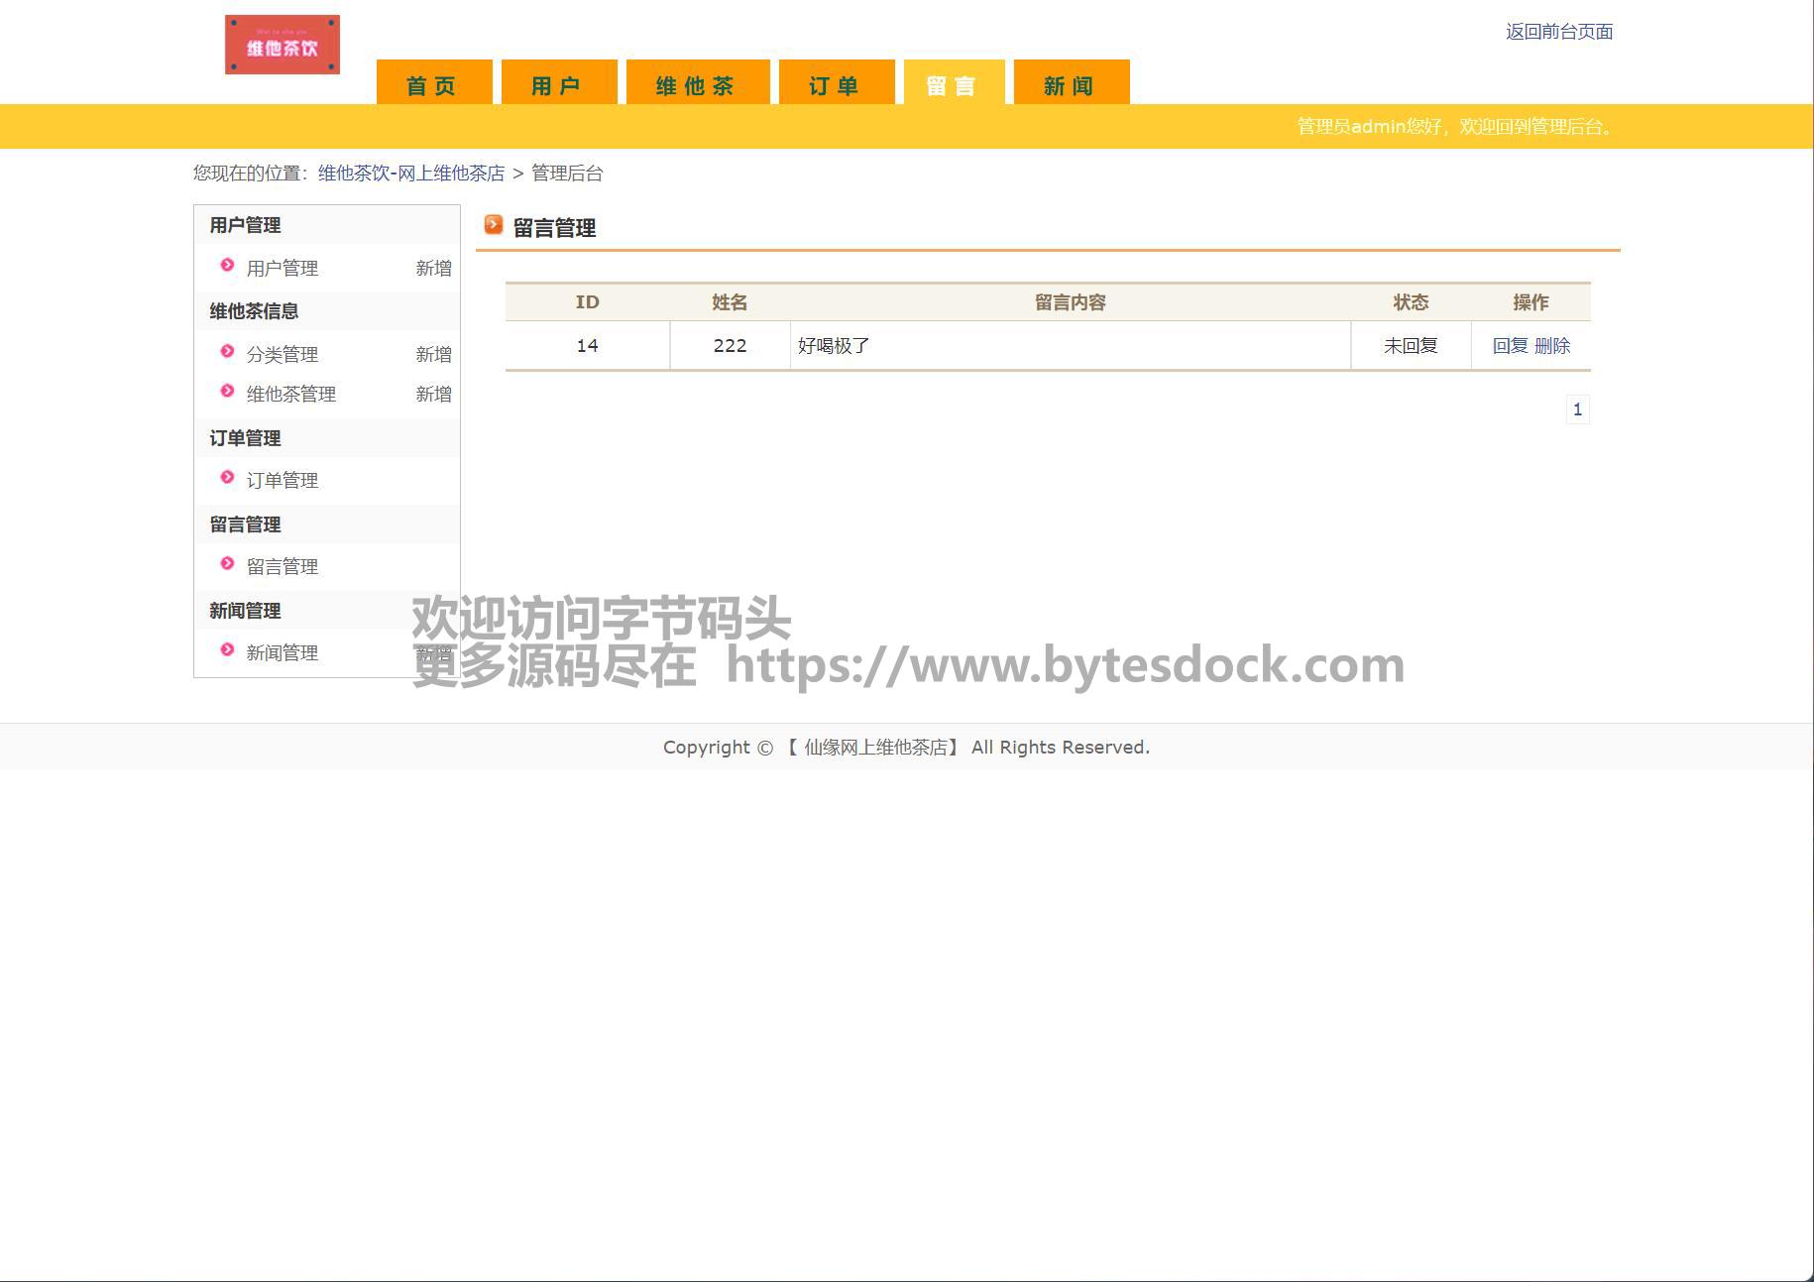
Task: Open the 维他茶 navigation tab
Action: (697, 84)
